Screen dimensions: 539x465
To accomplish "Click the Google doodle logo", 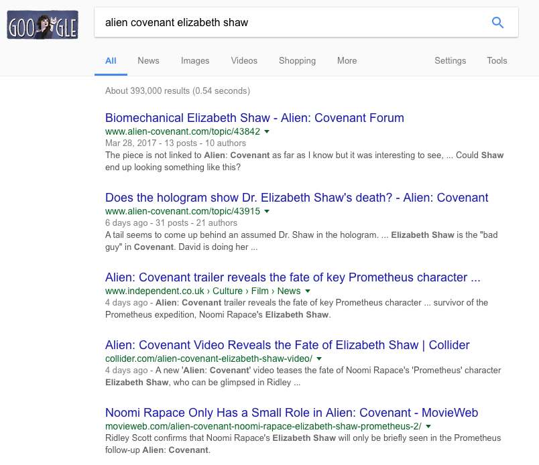I will [x=42, y=23].
